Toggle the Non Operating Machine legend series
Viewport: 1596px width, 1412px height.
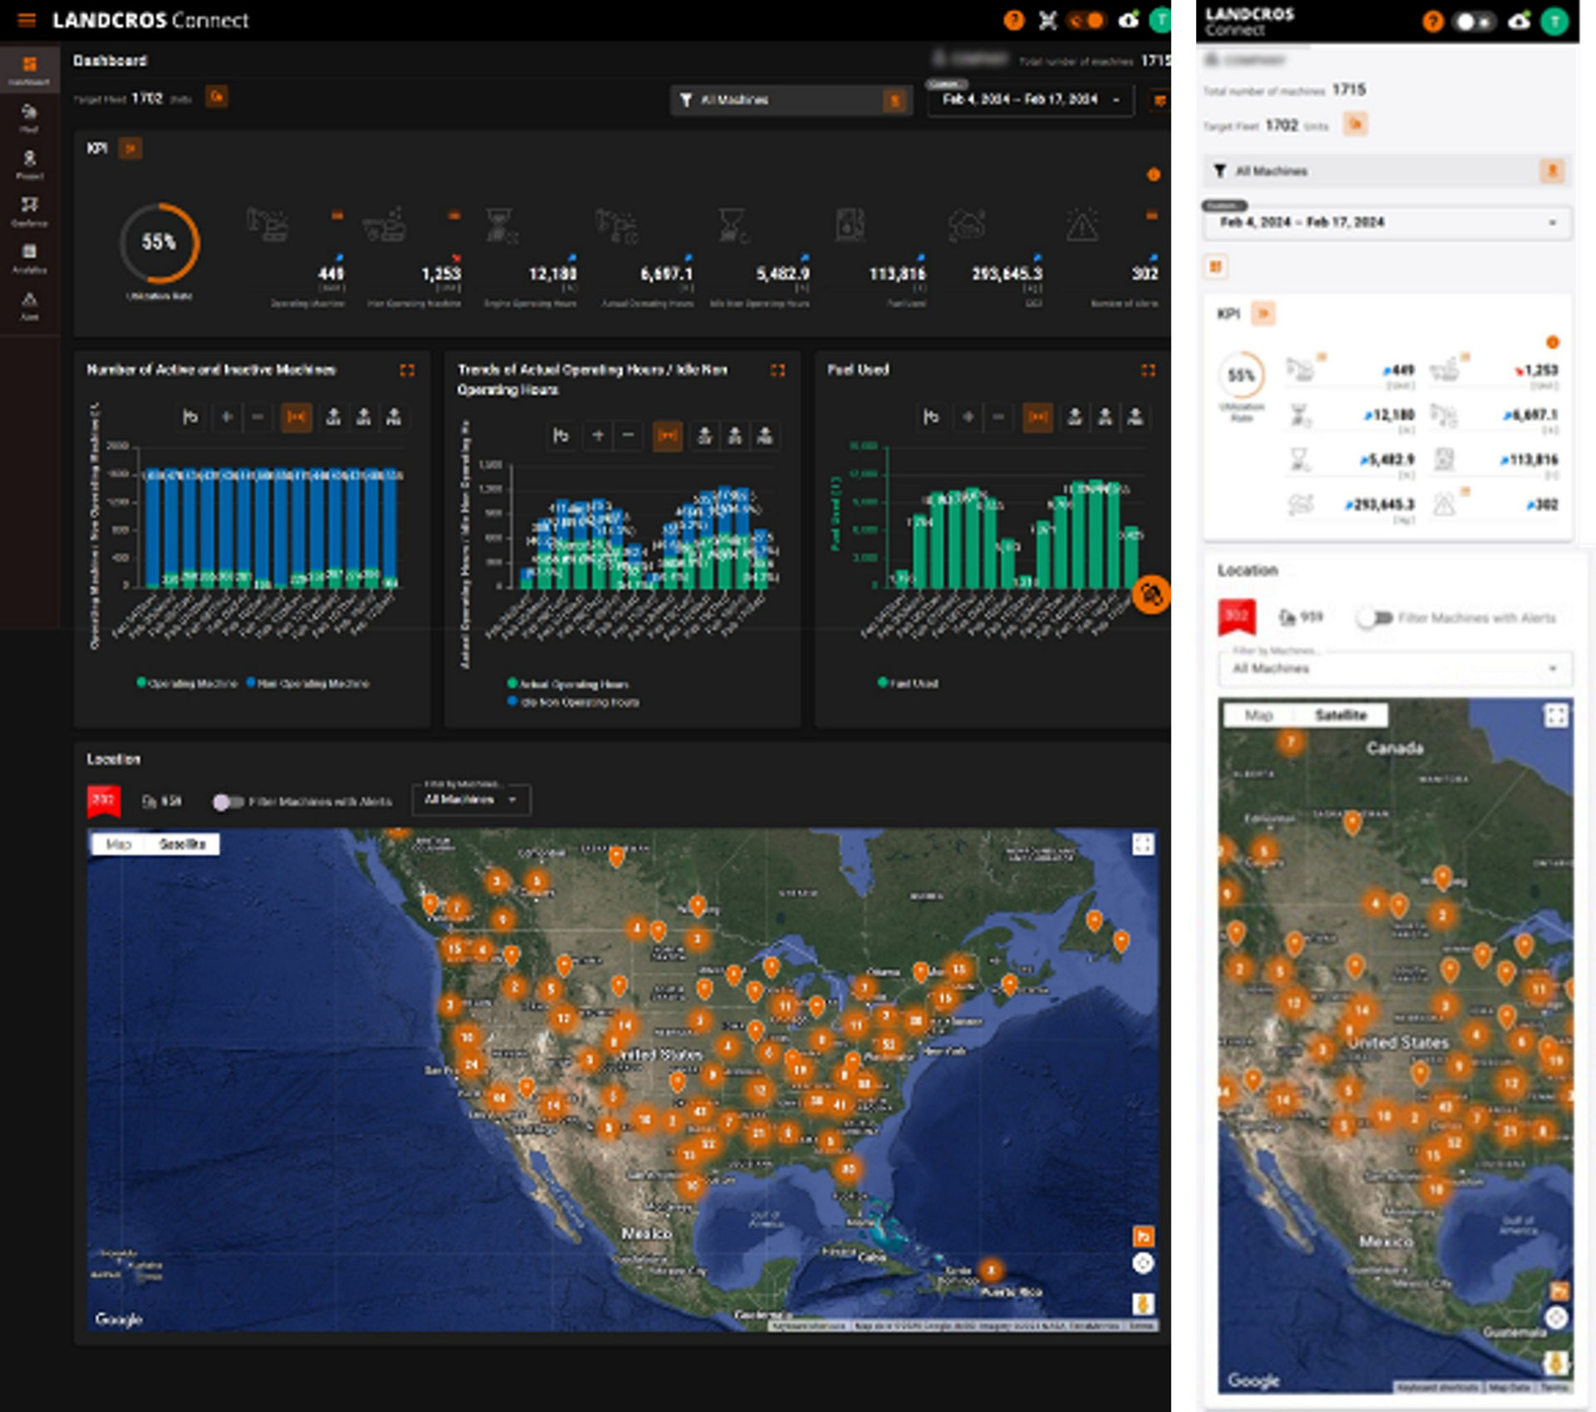pyautogui.click(x=308, y=684)
